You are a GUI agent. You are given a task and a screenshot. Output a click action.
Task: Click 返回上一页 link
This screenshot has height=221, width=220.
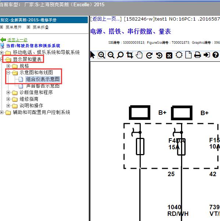[x=106, y=19]
